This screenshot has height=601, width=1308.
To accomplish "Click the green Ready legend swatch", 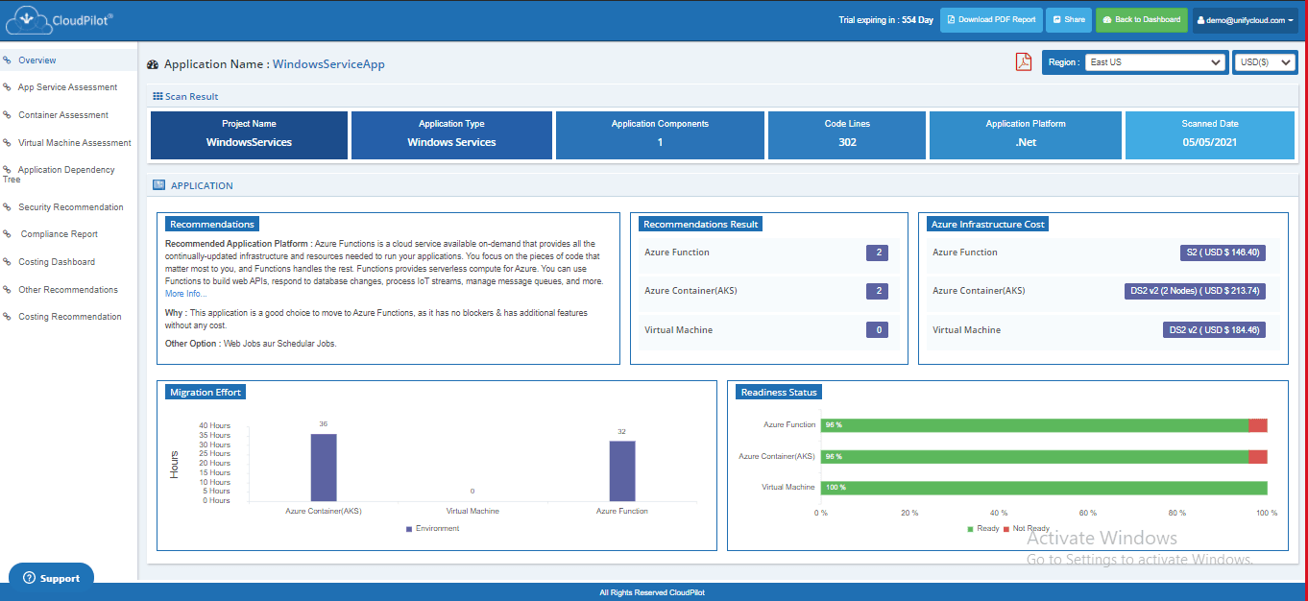I will click(x=971, y=529).
